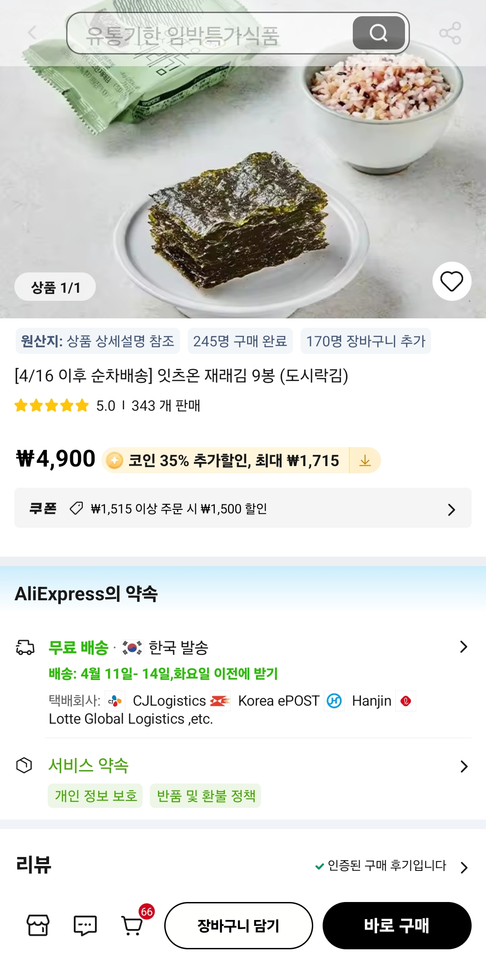Open the shopping cart with 66 items
The image size is (486, 961).
[x=133, y=925]
